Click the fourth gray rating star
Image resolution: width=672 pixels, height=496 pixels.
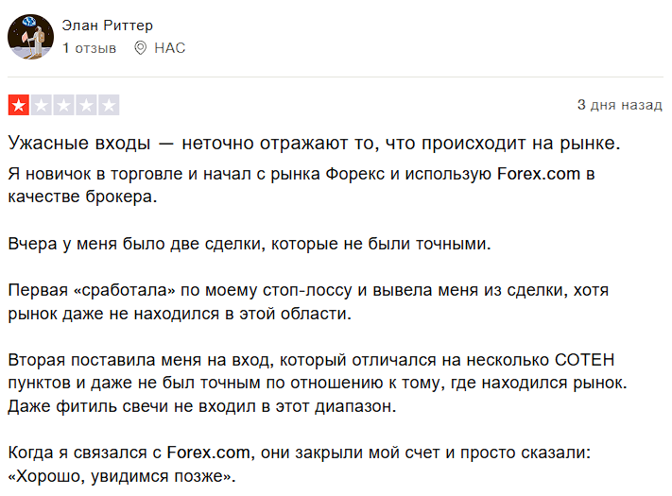click(86, 105)
